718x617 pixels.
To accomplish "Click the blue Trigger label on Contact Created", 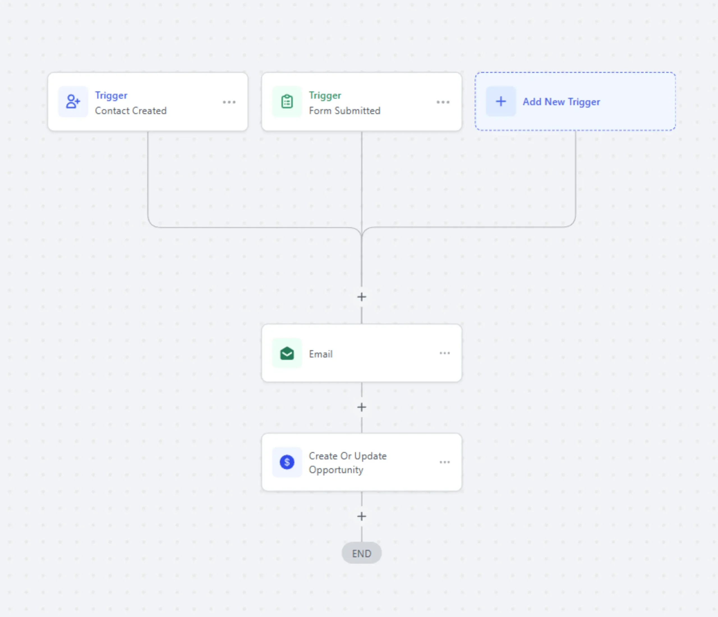I will [x=111, y=95].
